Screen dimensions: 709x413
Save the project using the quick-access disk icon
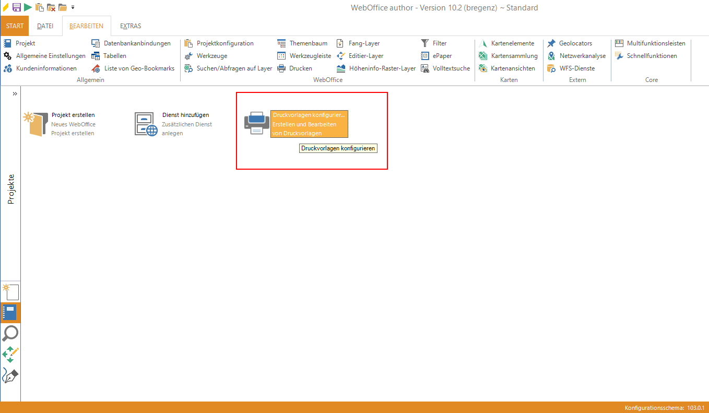pyautogui.click(x=16, y=7)
